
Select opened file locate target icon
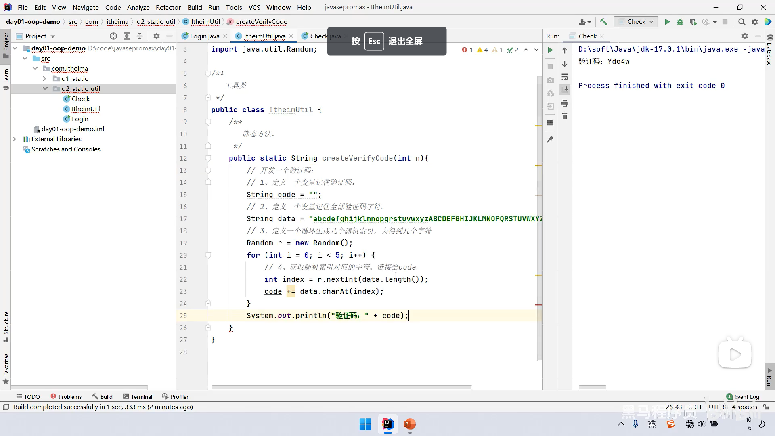point(113,36)
